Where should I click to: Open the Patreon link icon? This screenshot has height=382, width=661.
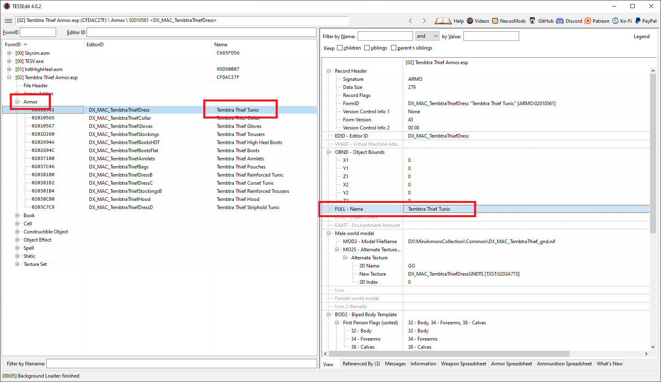pos(587,21)
